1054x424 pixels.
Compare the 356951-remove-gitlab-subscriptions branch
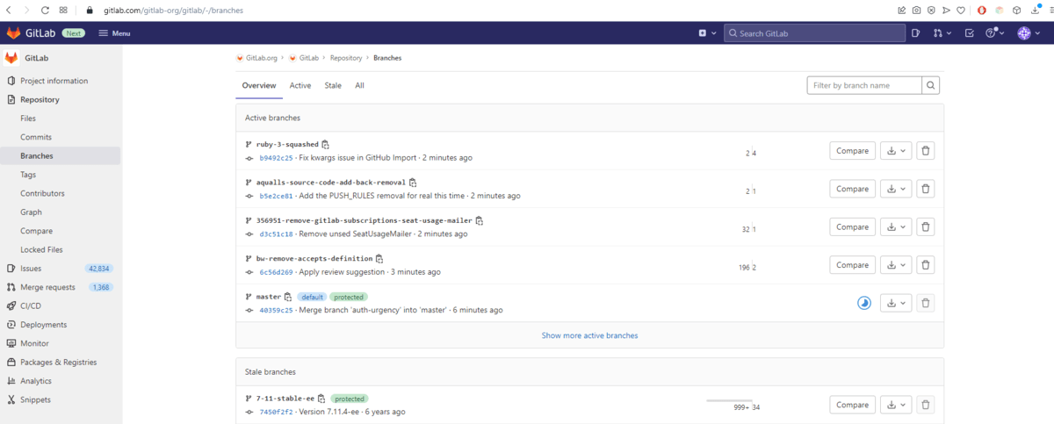(x=852, y=226)
